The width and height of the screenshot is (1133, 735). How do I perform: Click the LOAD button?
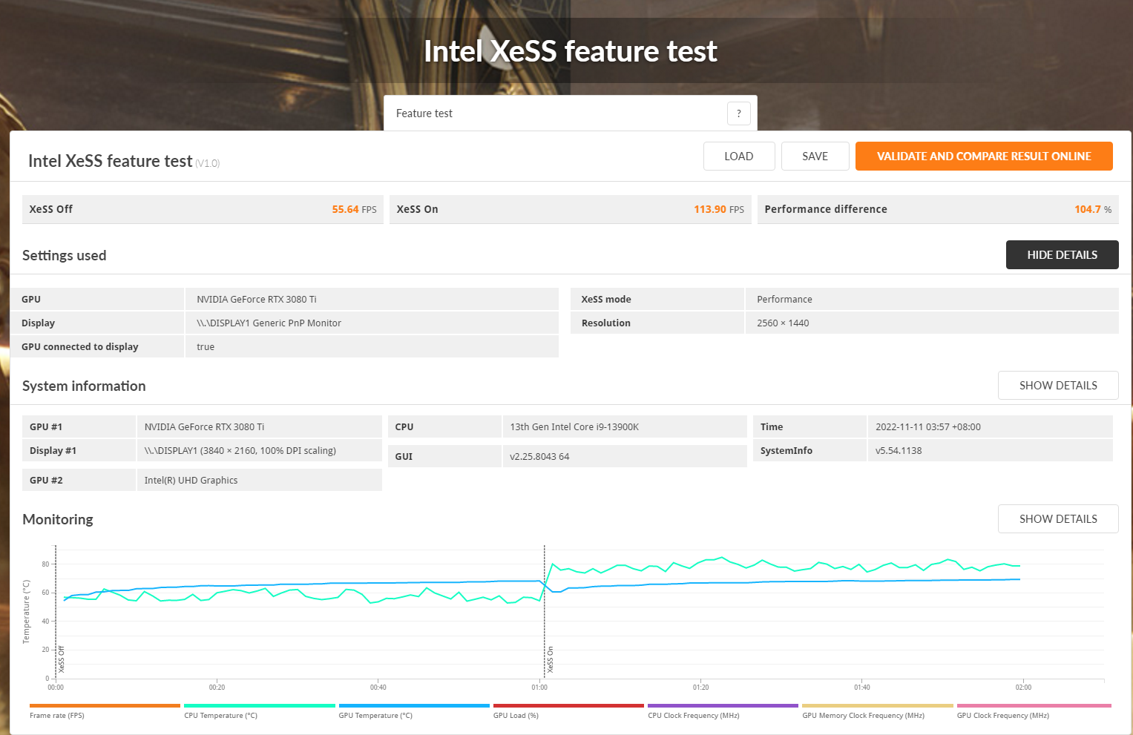(739, 156)
